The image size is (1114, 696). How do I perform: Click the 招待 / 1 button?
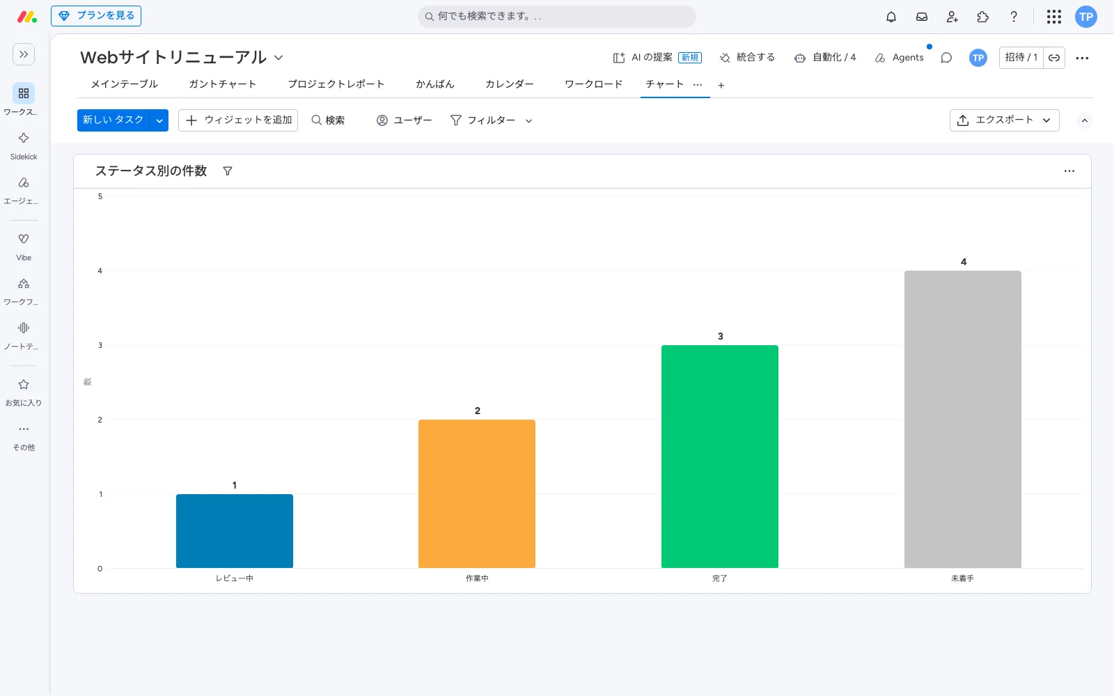coord(1021,58)
